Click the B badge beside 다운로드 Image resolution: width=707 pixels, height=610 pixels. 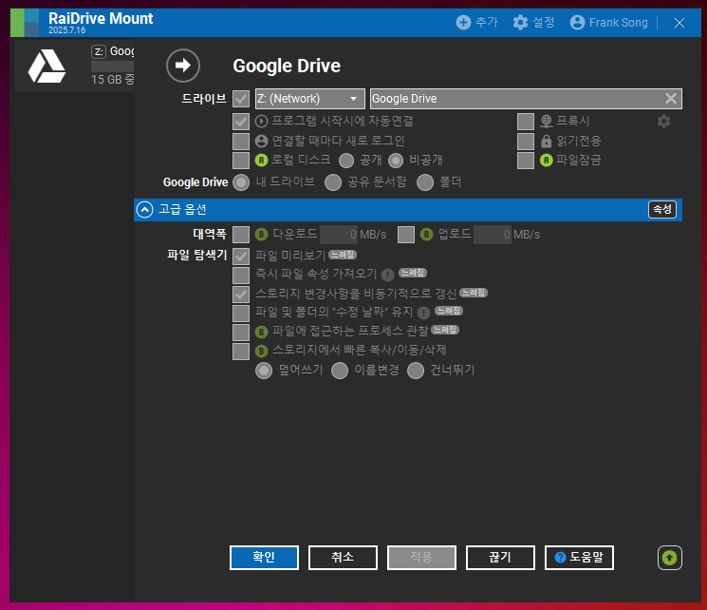[262, 235]
